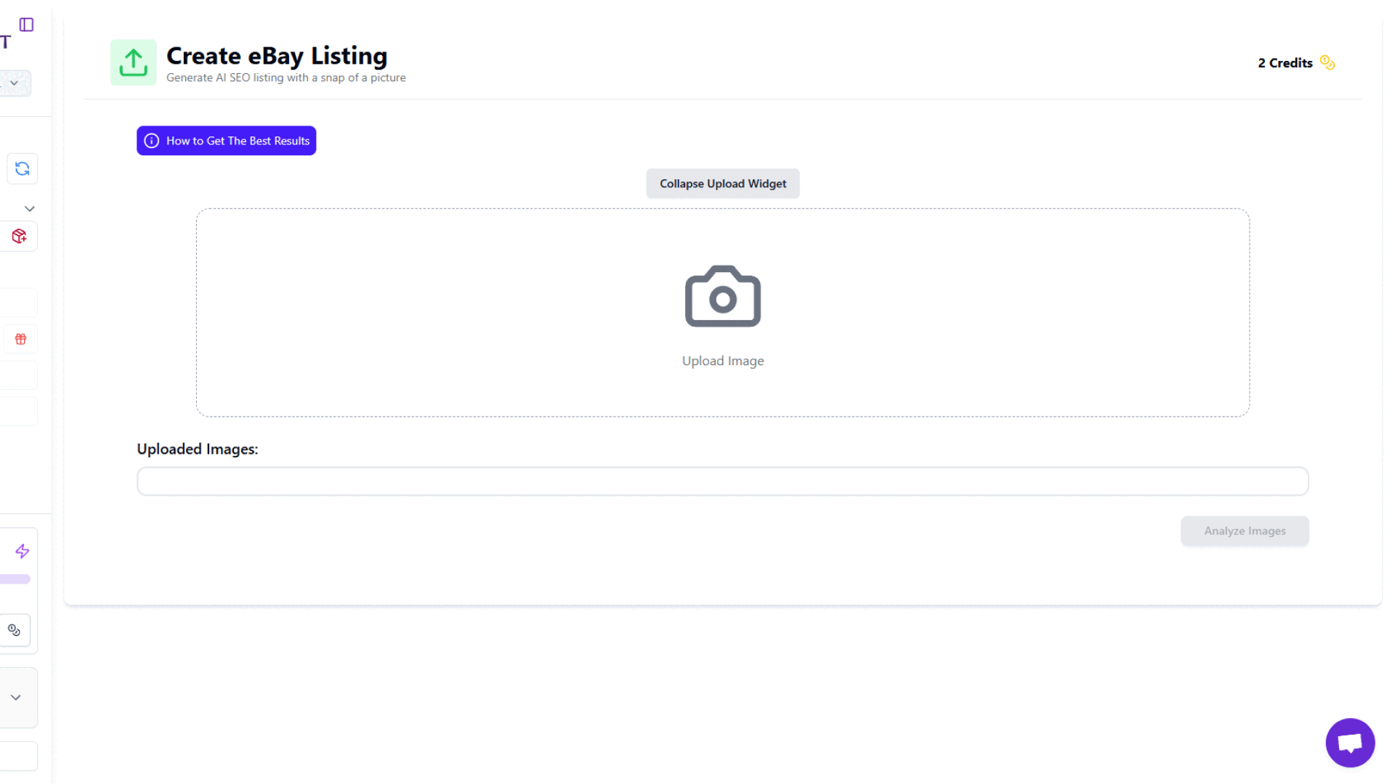
Task: Click the Collapse Upload Widget button
Action: [x=722, y=183]
